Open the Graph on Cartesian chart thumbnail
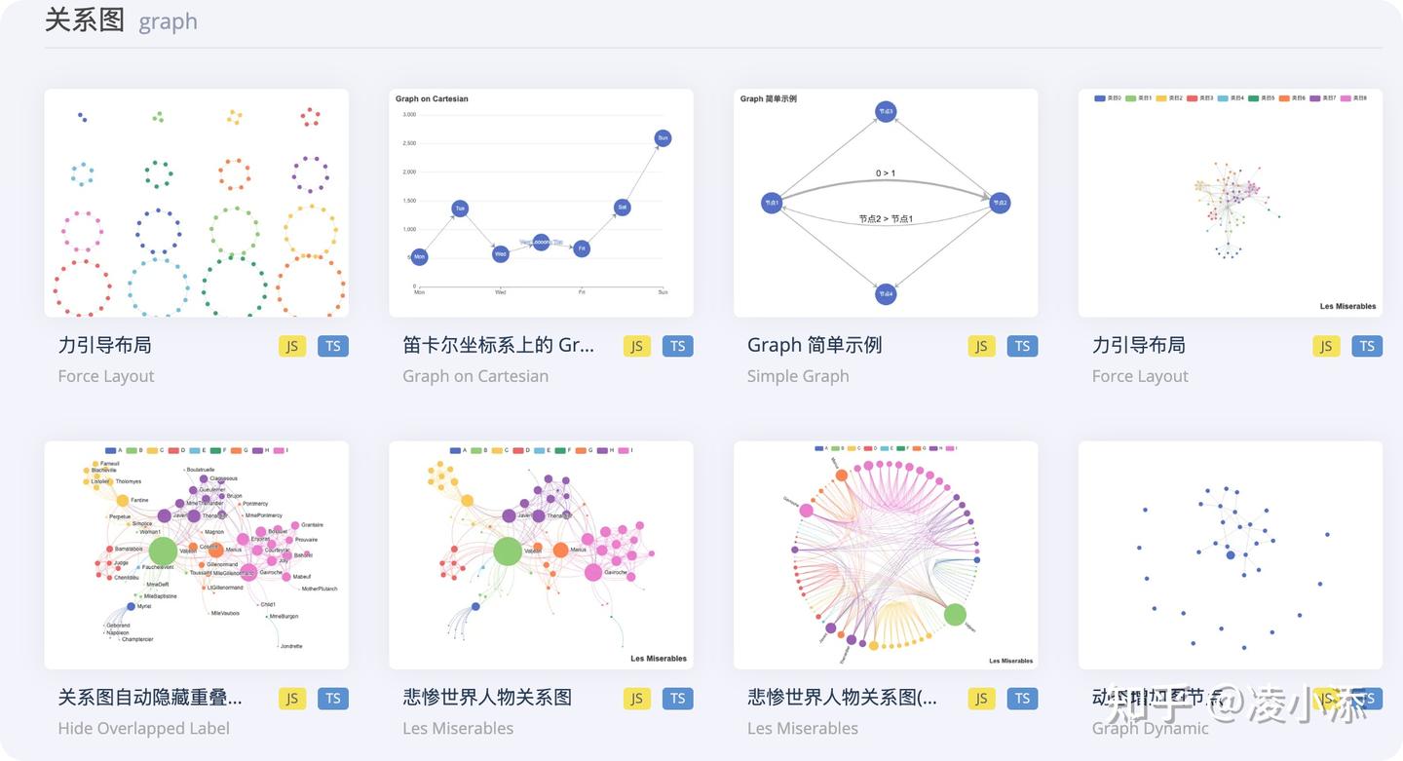 pos(541,203)
